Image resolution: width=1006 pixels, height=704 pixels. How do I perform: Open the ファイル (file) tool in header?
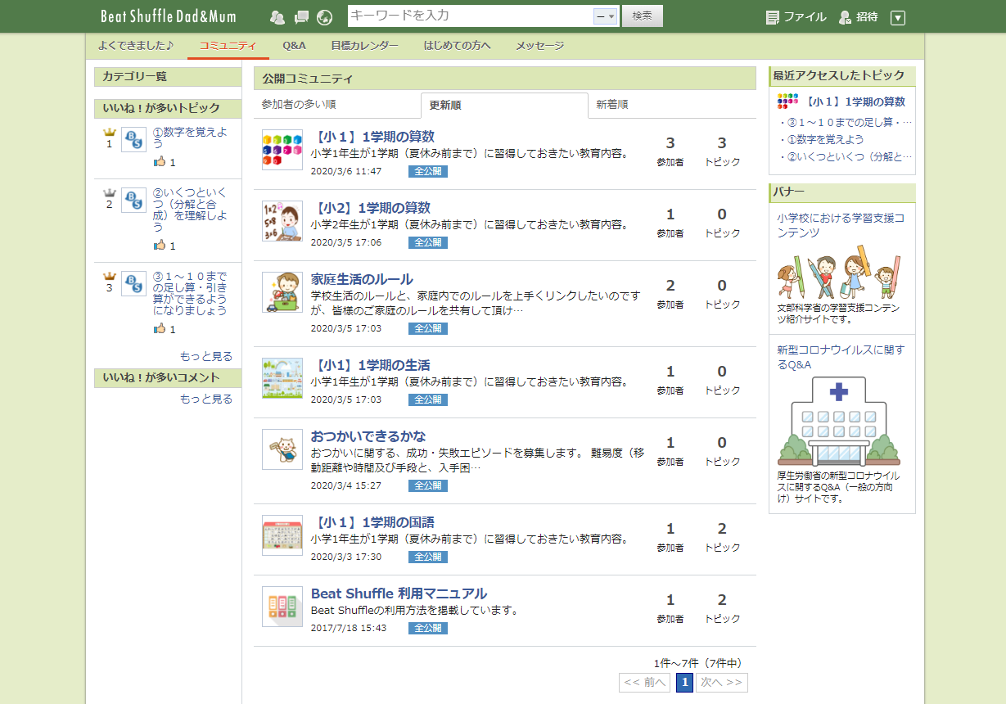click(790, 16)
